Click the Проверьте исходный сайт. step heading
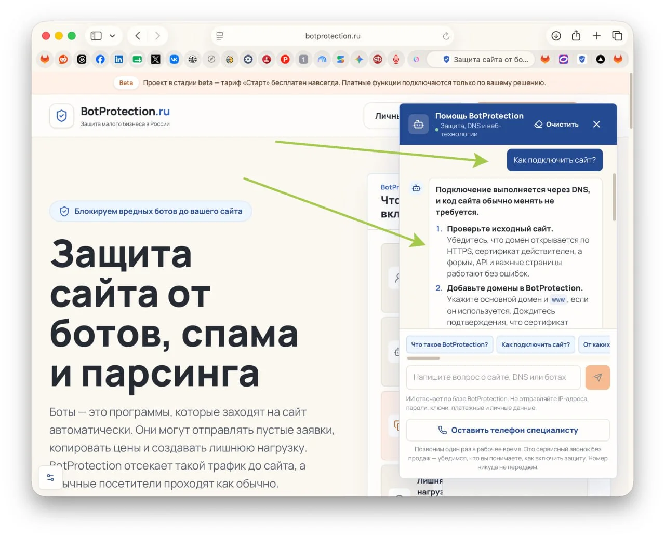This screenshot has width=665, height=538. tap(500, 229)
